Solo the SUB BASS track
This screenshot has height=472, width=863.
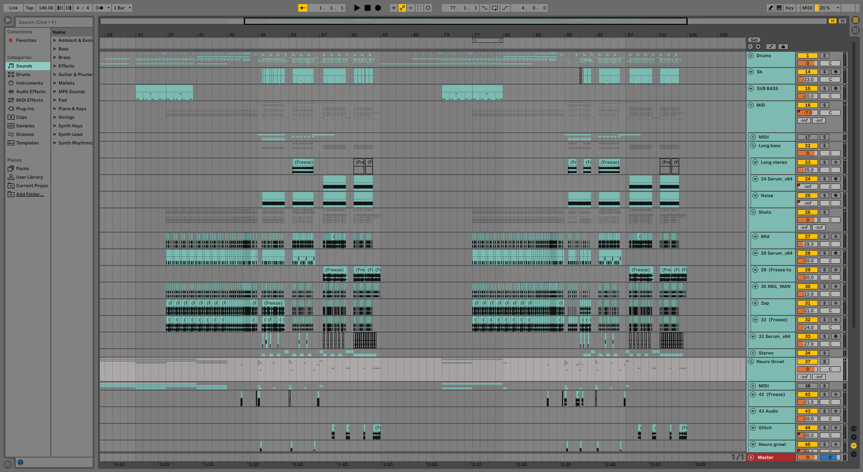[x=824, y=89]
